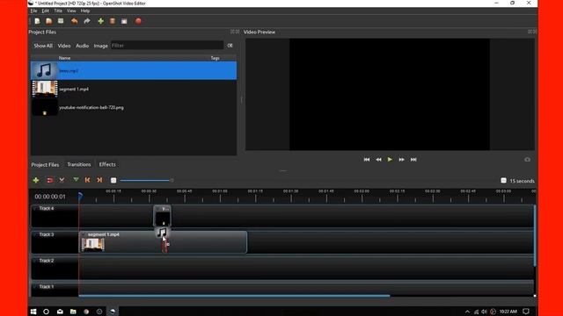Click the Open Project folder icon
The height and width of the screenshot is (316, 563).
(x=49, y=21)
